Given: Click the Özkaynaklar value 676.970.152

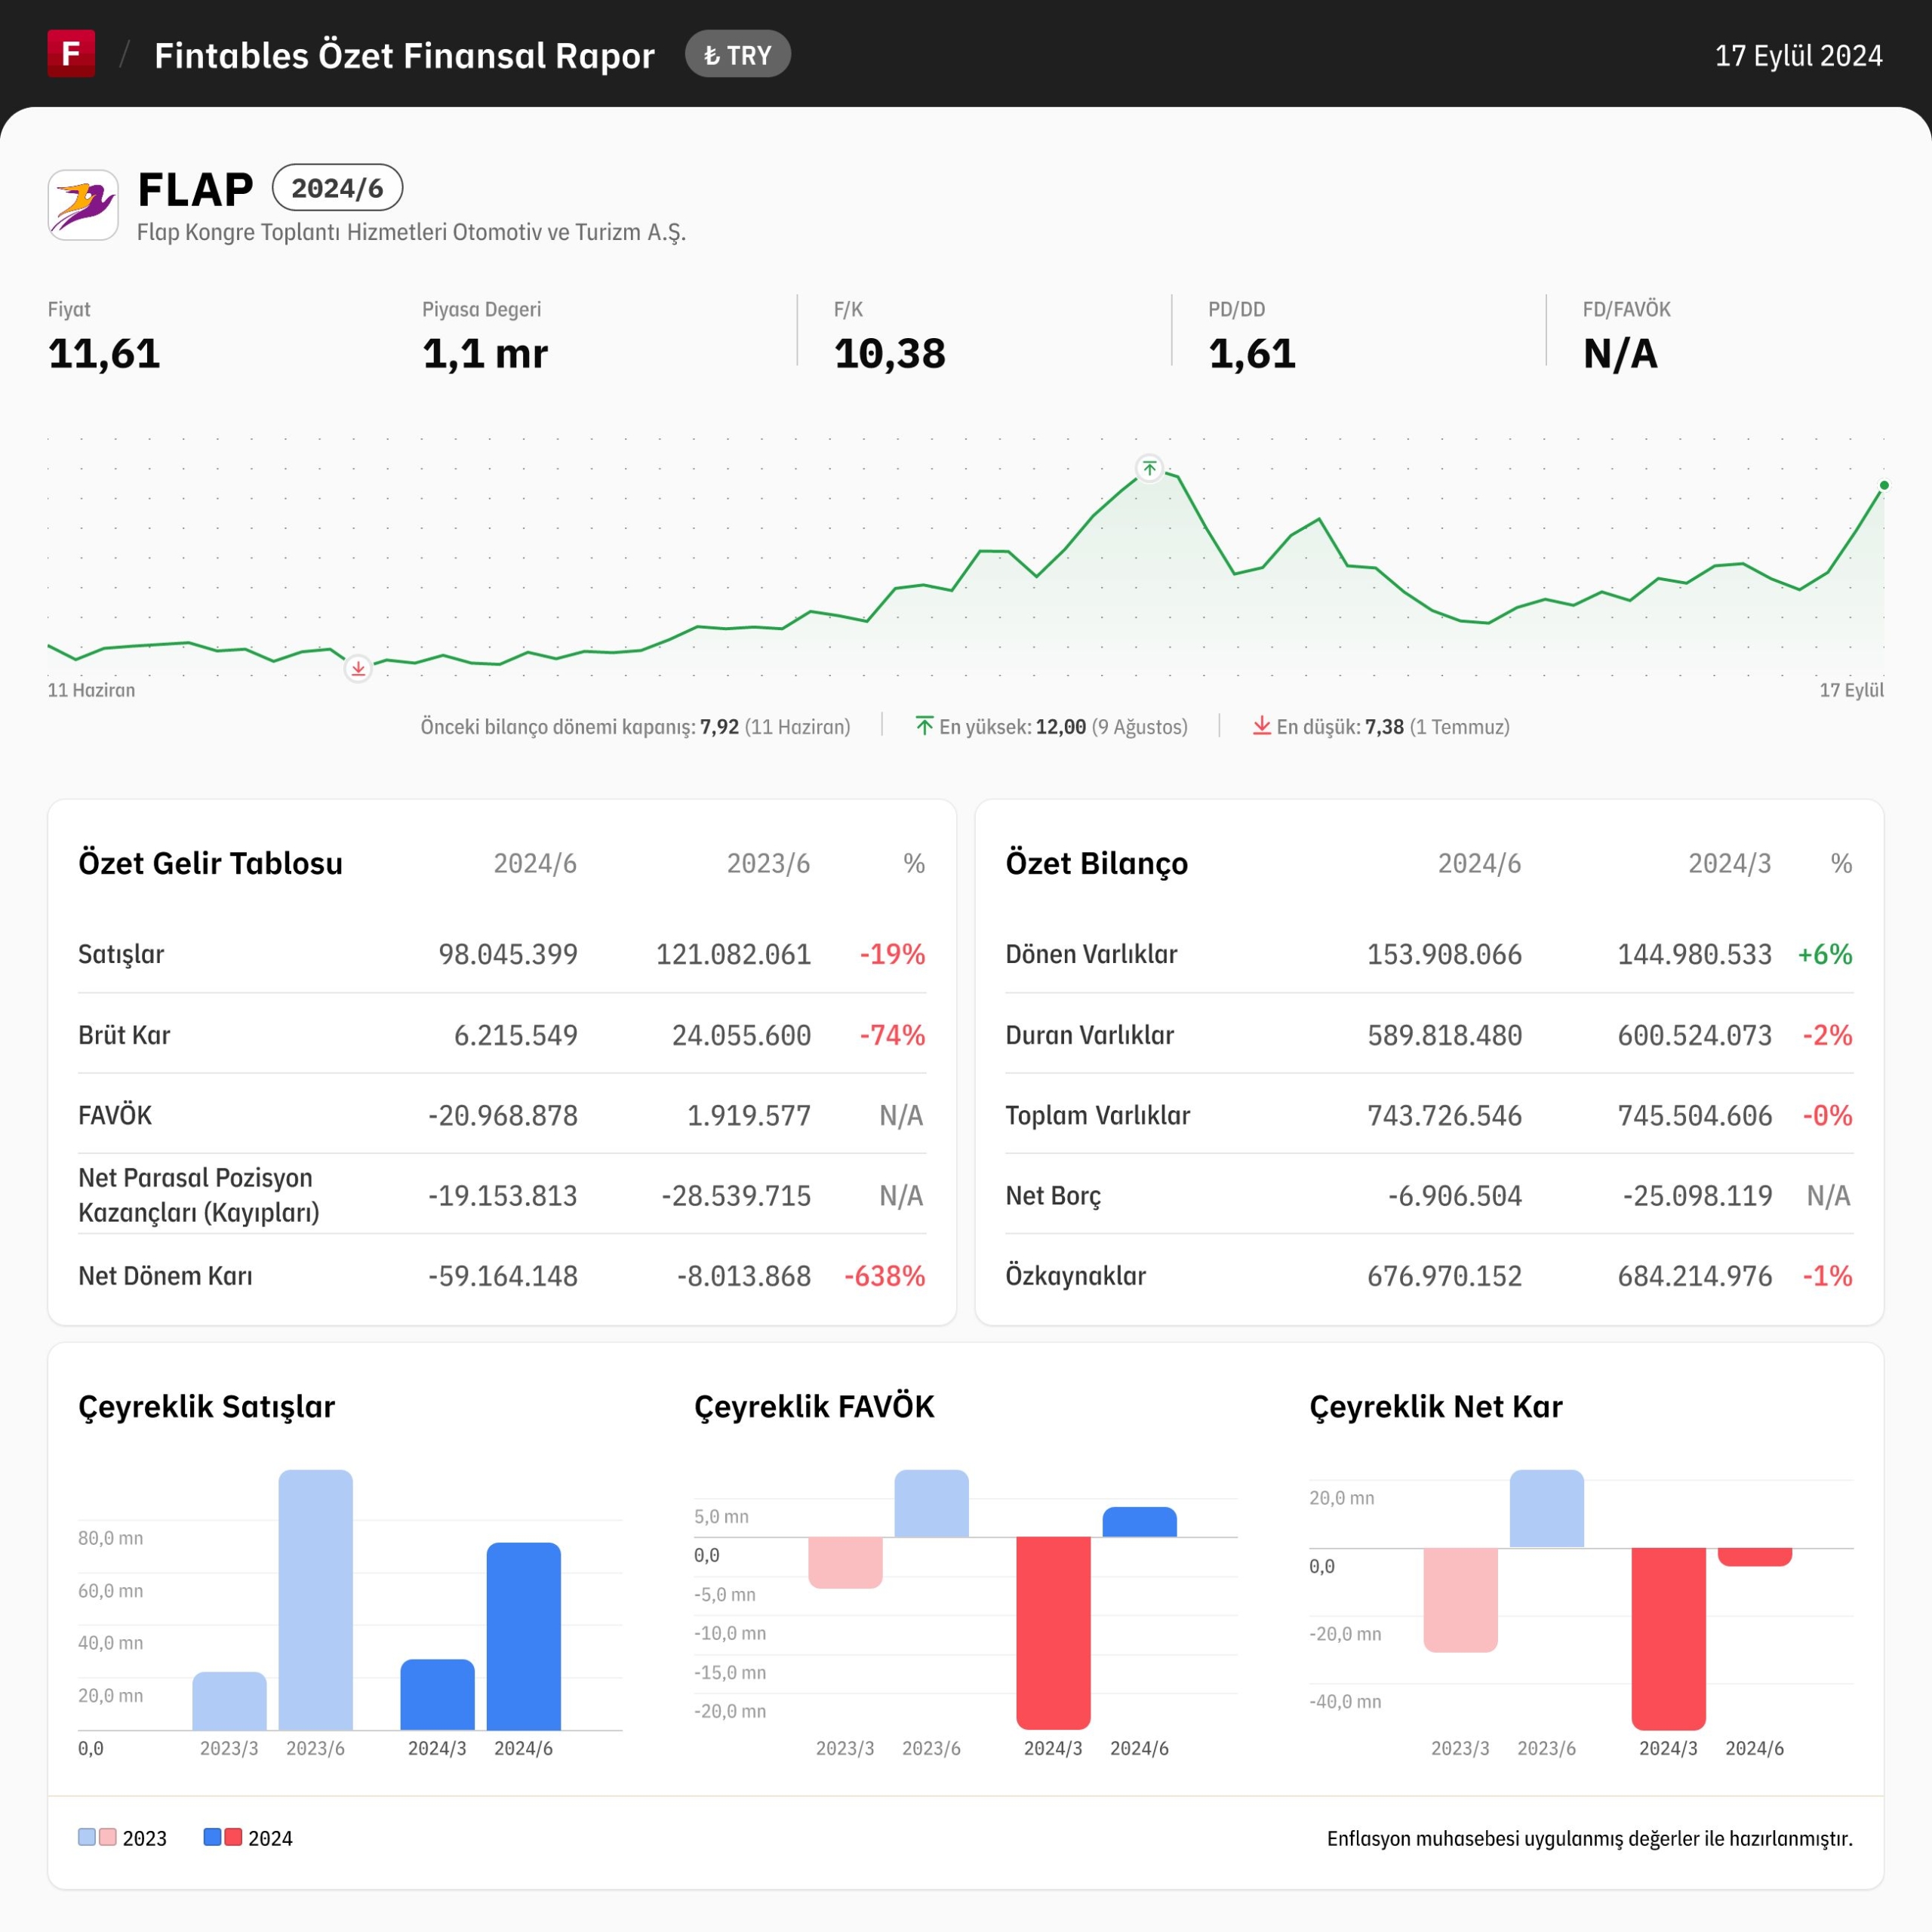Looking at the screenshot, I should point(1445,1276).
